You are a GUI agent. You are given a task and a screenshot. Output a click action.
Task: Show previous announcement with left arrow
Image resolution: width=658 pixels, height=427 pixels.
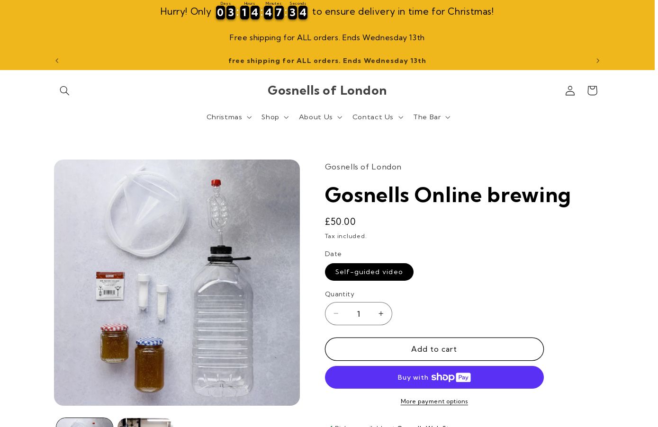coord(57,61)
